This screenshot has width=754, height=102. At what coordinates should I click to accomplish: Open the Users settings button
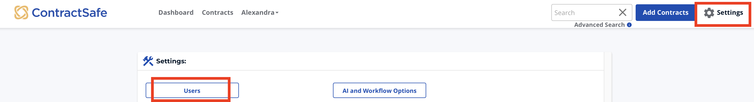click(x=192, y=90)
